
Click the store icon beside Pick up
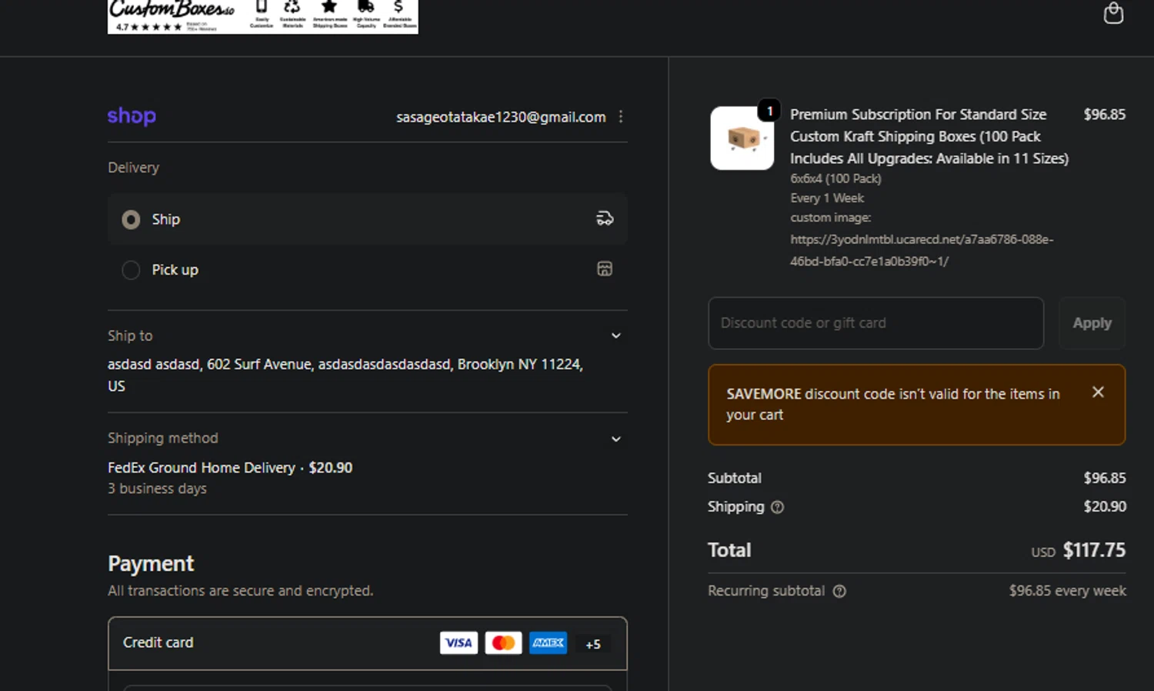[605, 269]
